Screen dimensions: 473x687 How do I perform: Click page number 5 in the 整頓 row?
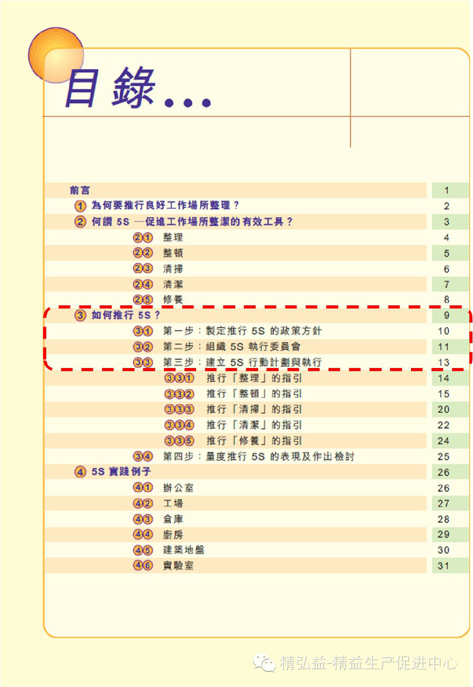click(446, 253)
